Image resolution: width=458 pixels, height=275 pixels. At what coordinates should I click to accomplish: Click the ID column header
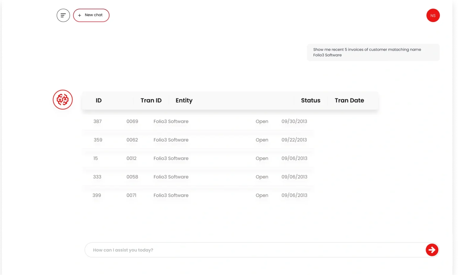[99, 101]
